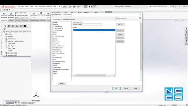Open the PropertyManager tab icon
Screen dimensions: 188x106
coord(9,26)
